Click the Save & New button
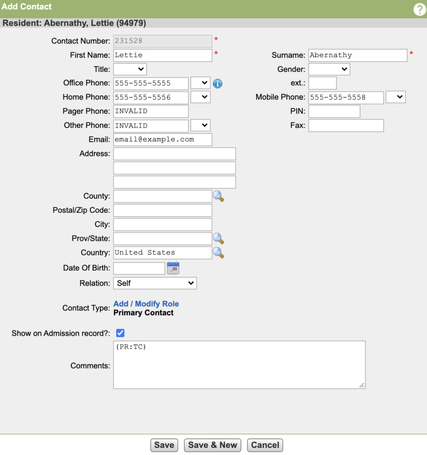Image resolution: width=427 pixels, height=455 pixels. point(213,445)
